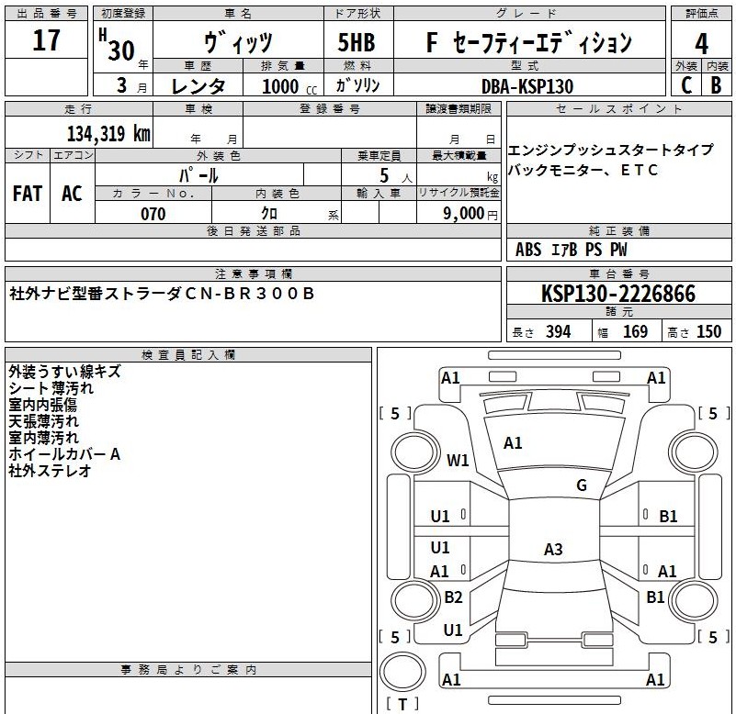Viewport: 736px width, 714px height.
Task: Select sales point line バックモニター、ETC
Action: click(583, 170)
